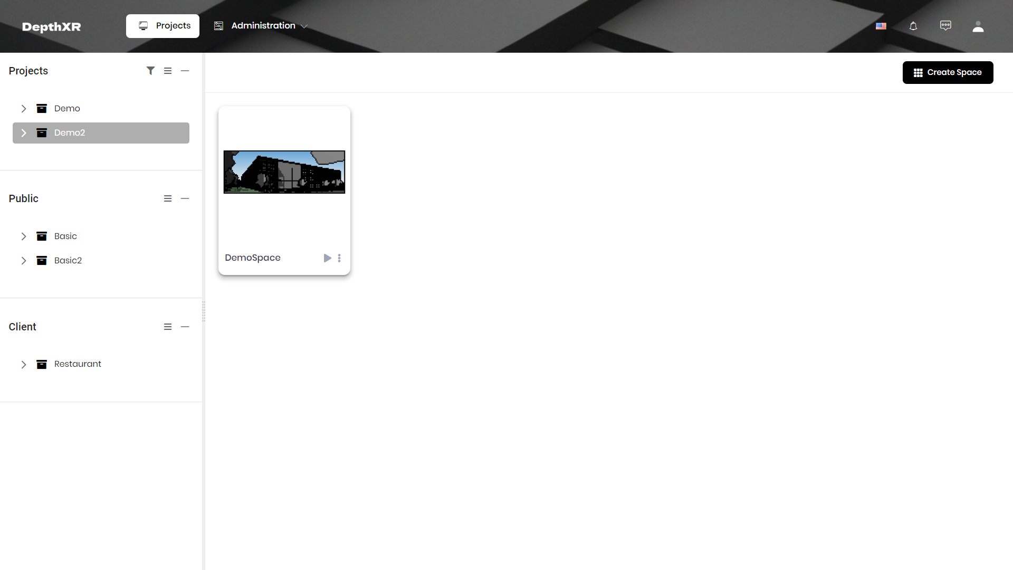Click the US flag language icon
1013x570 pixels.
881,26
